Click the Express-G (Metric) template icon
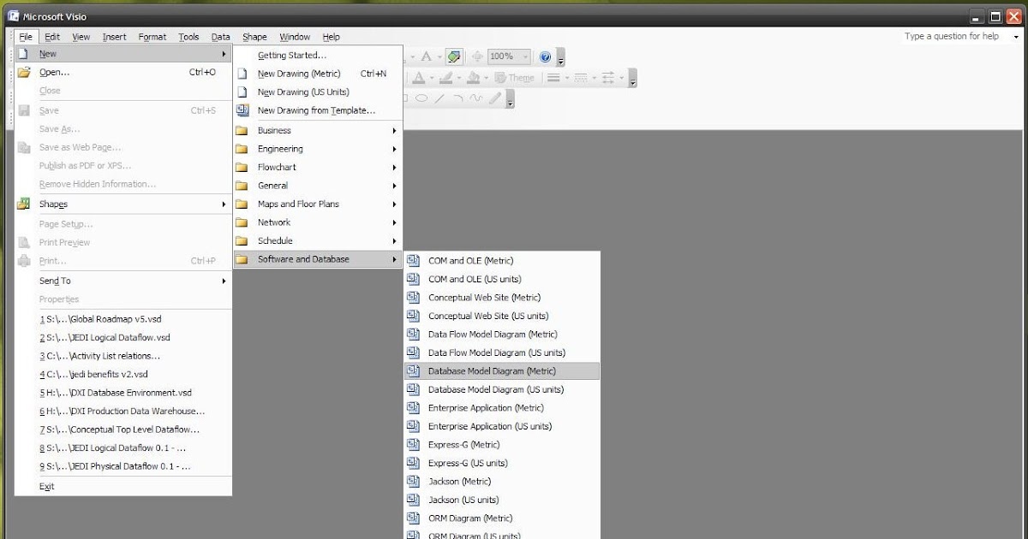1028x539 pixels. click(413, 445)
